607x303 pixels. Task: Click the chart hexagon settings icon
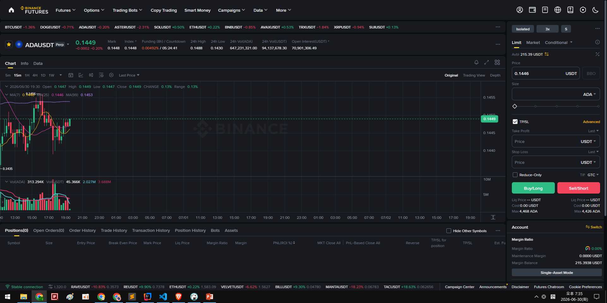tap(111, 75)
